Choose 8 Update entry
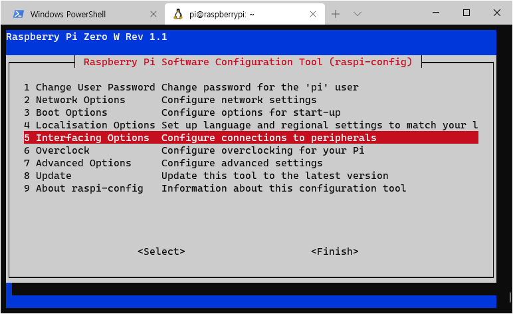Viewport: 513px width, 314px height. coord(251,176)
